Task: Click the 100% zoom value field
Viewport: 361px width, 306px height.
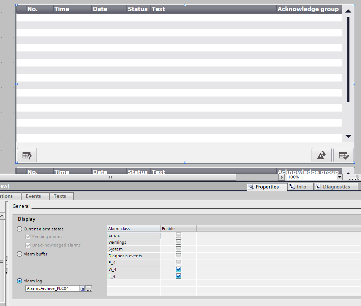Action: point(312,177)
